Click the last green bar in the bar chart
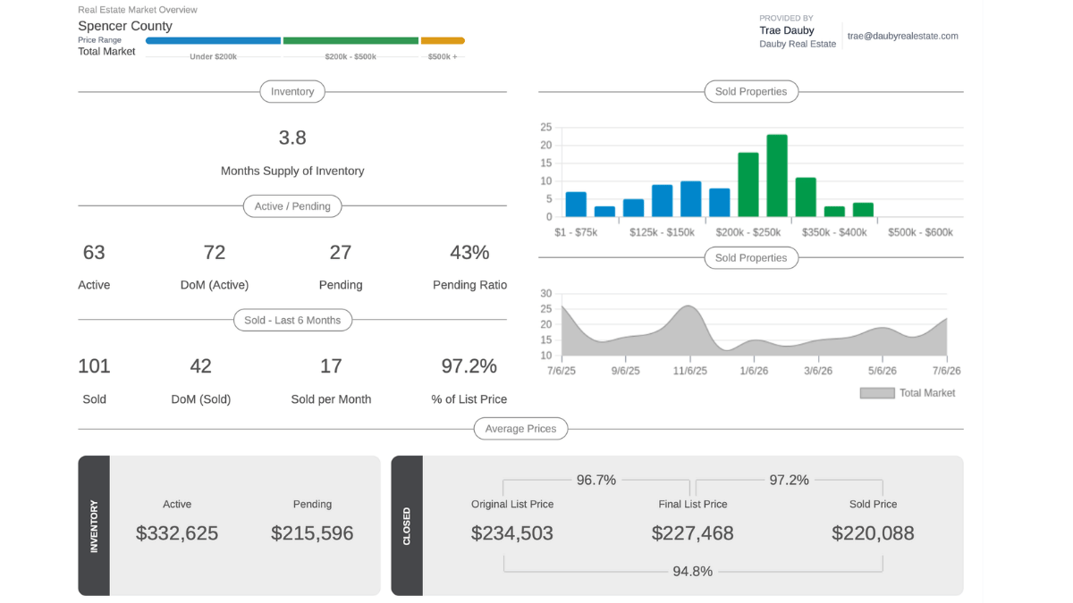This screenshot has height=603, width=1073. pos(863,210)
